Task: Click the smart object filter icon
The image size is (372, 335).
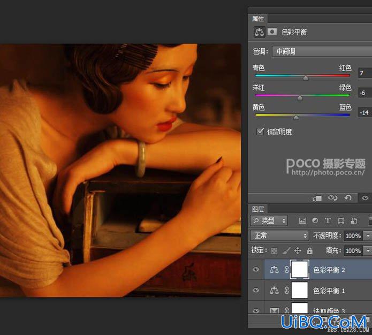Action: point(354,220)
